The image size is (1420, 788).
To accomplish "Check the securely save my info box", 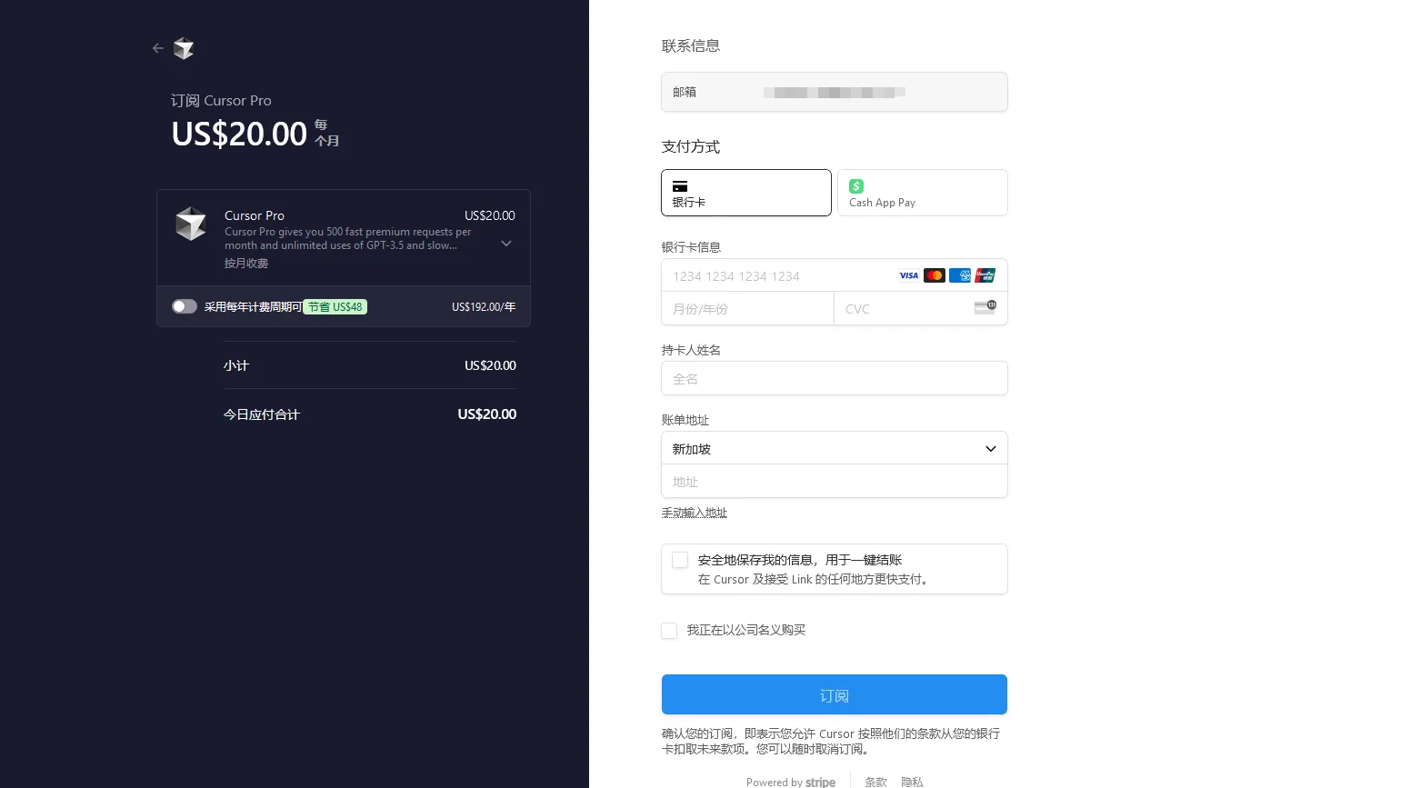I will [679, 560].
